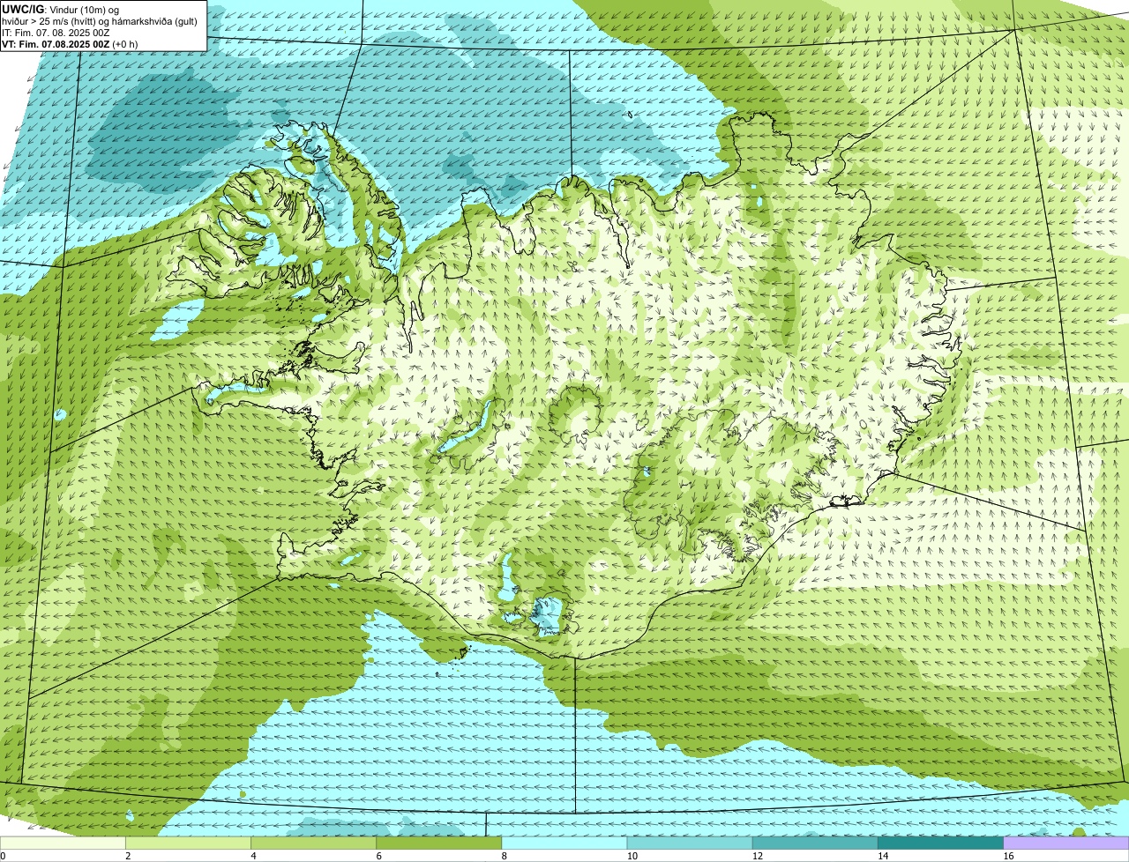Image resolution: width=1129 pixels, height=862 pixels.
Task: Click the "UWC/IG: Vindur (10m) og" title line
Action: click(x=60, y=9)
